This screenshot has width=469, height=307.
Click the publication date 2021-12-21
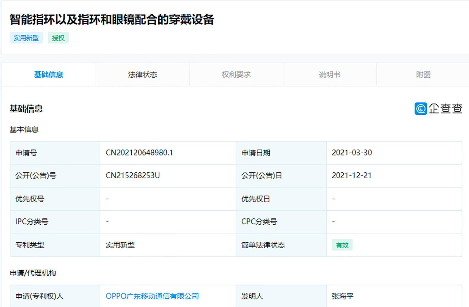(352, 175)
